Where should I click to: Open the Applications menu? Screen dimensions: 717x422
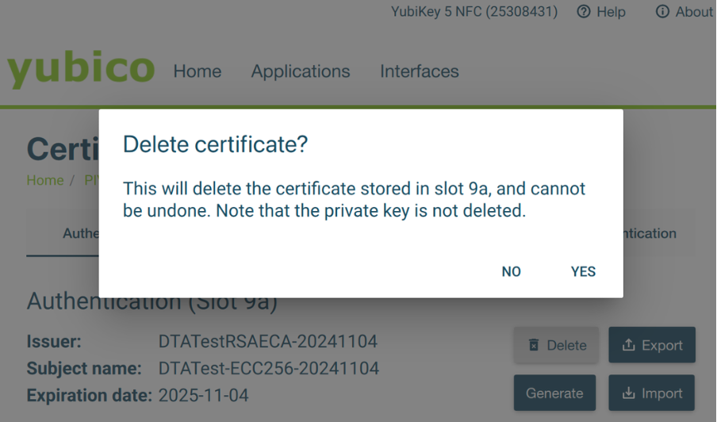click(x=301, y=71)
